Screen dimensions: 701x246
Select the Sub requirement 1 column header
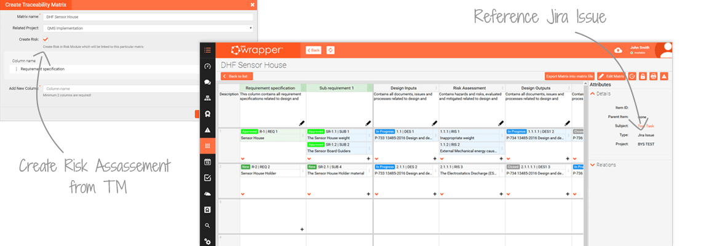tap(336, 88)
